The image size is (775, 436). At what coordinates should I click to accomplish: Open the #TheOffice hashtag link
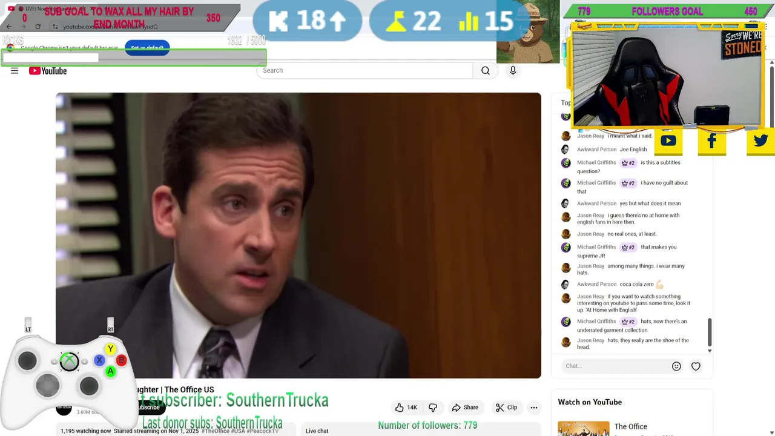(216, 431)
